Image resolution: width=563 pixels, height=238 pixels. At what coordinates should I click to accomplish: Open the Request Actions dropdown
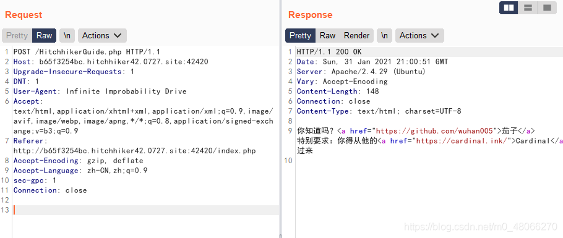click(102, 35)
